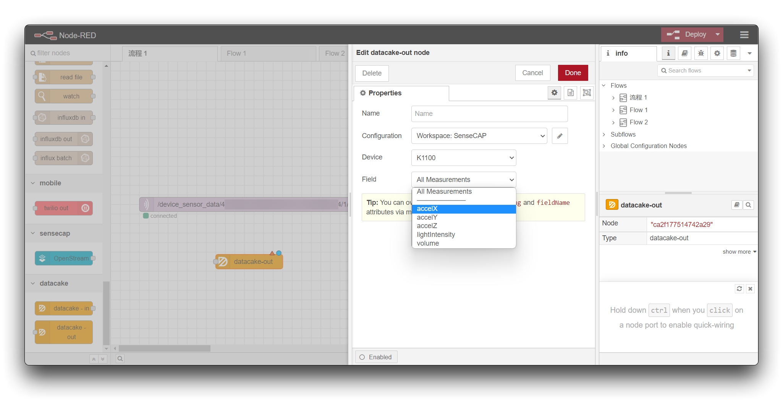Viewport: 783px width, 402px height.
Task: Select the influxdb in palette node
Action: [64, 117]
